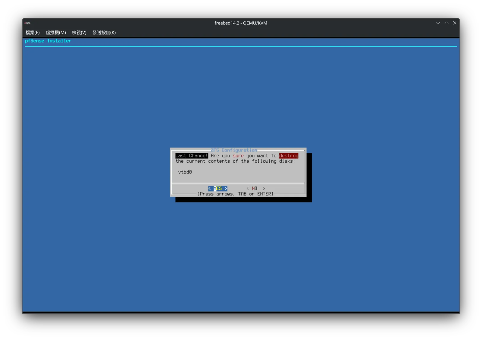Confirm disk destruction with YES button
Viewport: 482px width, 340px height.
218,188
